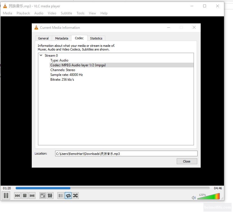Image resolution: width=233 pixels, height=213 pixels.
Task: Open the Audio menu
Action: 39,13
